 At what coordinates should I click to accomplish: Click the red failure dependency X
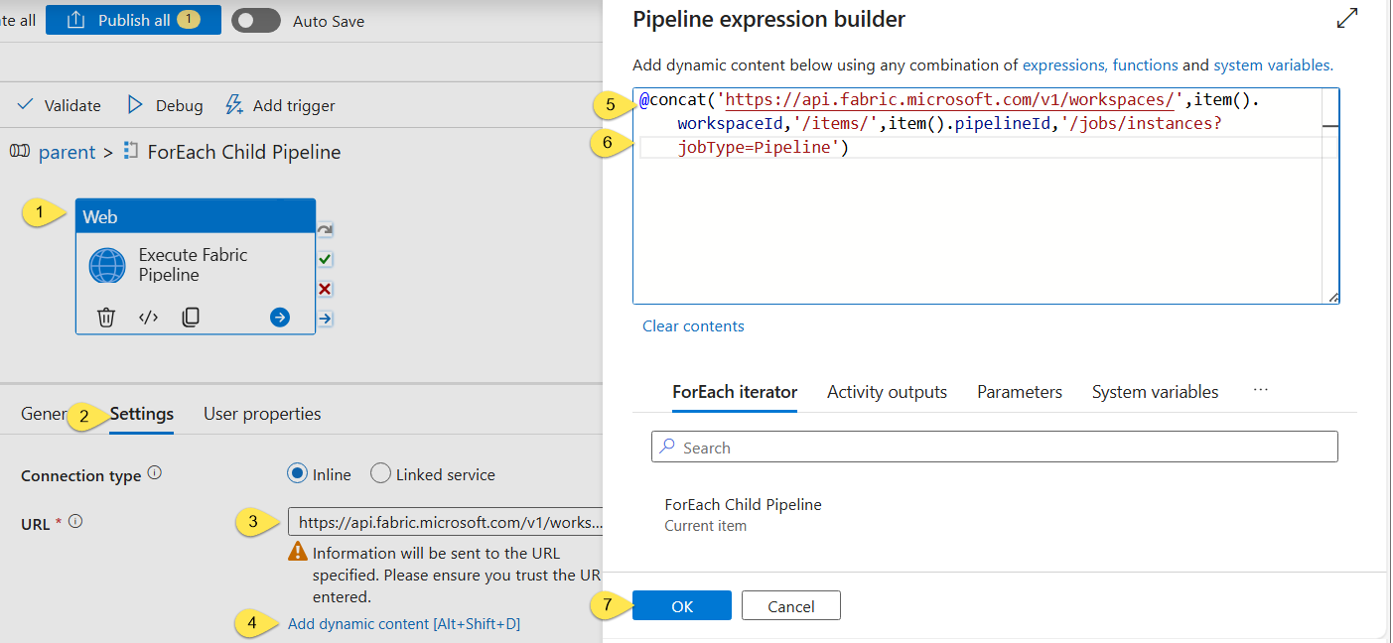tap(325, 289)
